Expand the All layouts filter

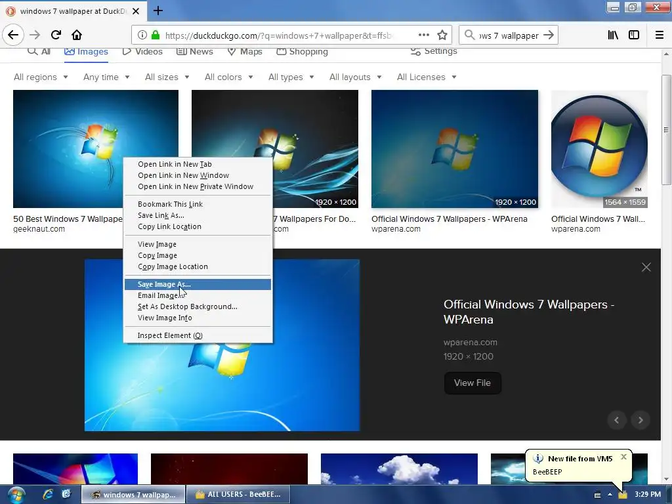355,77
